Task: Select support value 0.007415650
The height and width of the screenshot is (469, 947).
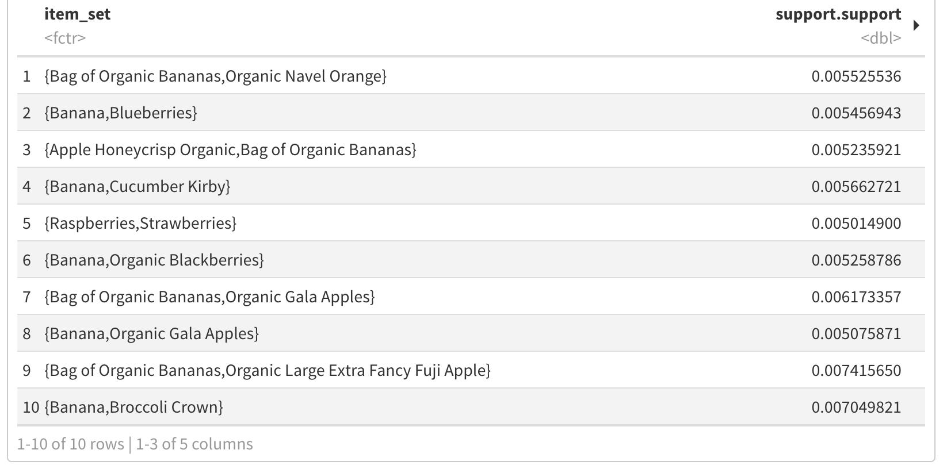Action: tap(856, 371)
